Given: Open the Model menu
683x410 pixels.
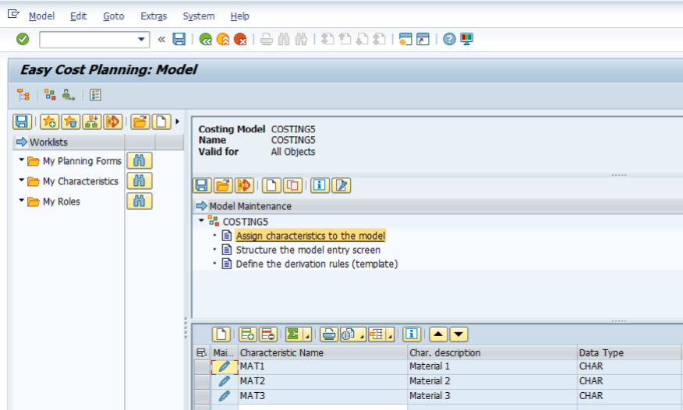Looking at the screenshot, I should (41, 16).
